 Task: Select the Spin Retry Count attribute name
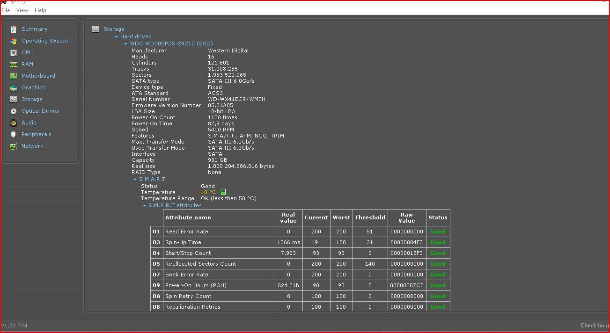pyautogui.click(x=188, y=296)
